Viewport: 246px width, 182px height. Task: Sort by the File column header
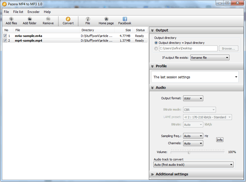pos(46,30)
